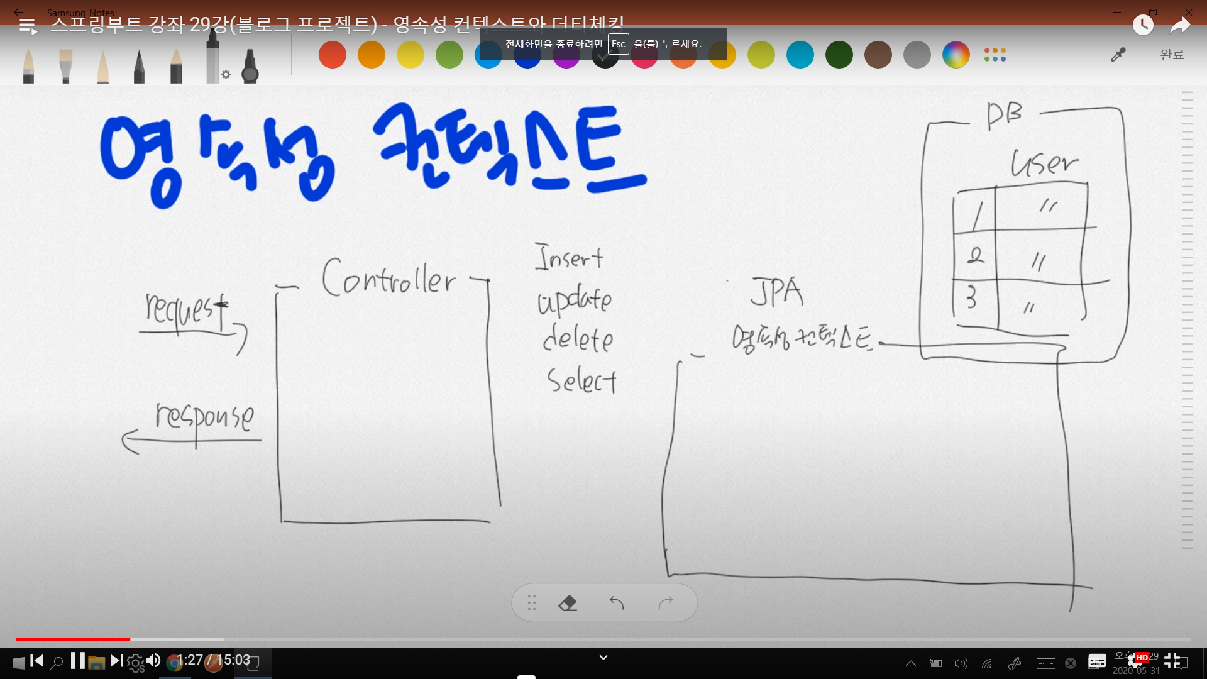1207x679 pixels.
Task: Exit fullscreen mode
Action: (1172, 661)
